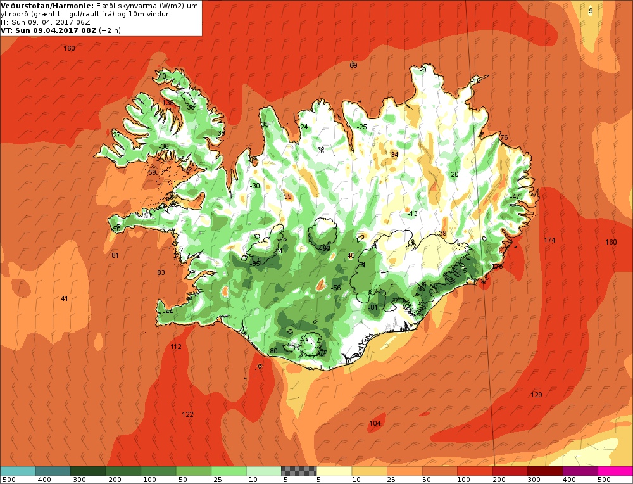Click the map value 81 west of Iceland
633x484 pixels.
tap(115, 255)
